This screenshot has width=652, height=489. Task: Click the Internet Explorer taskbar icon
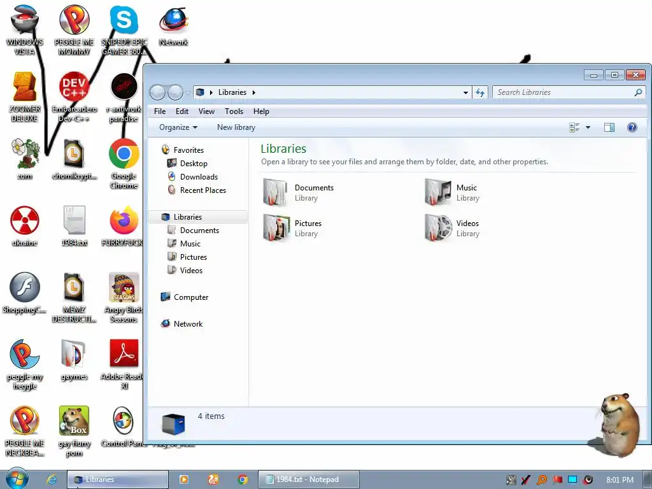tap(51, 479)
